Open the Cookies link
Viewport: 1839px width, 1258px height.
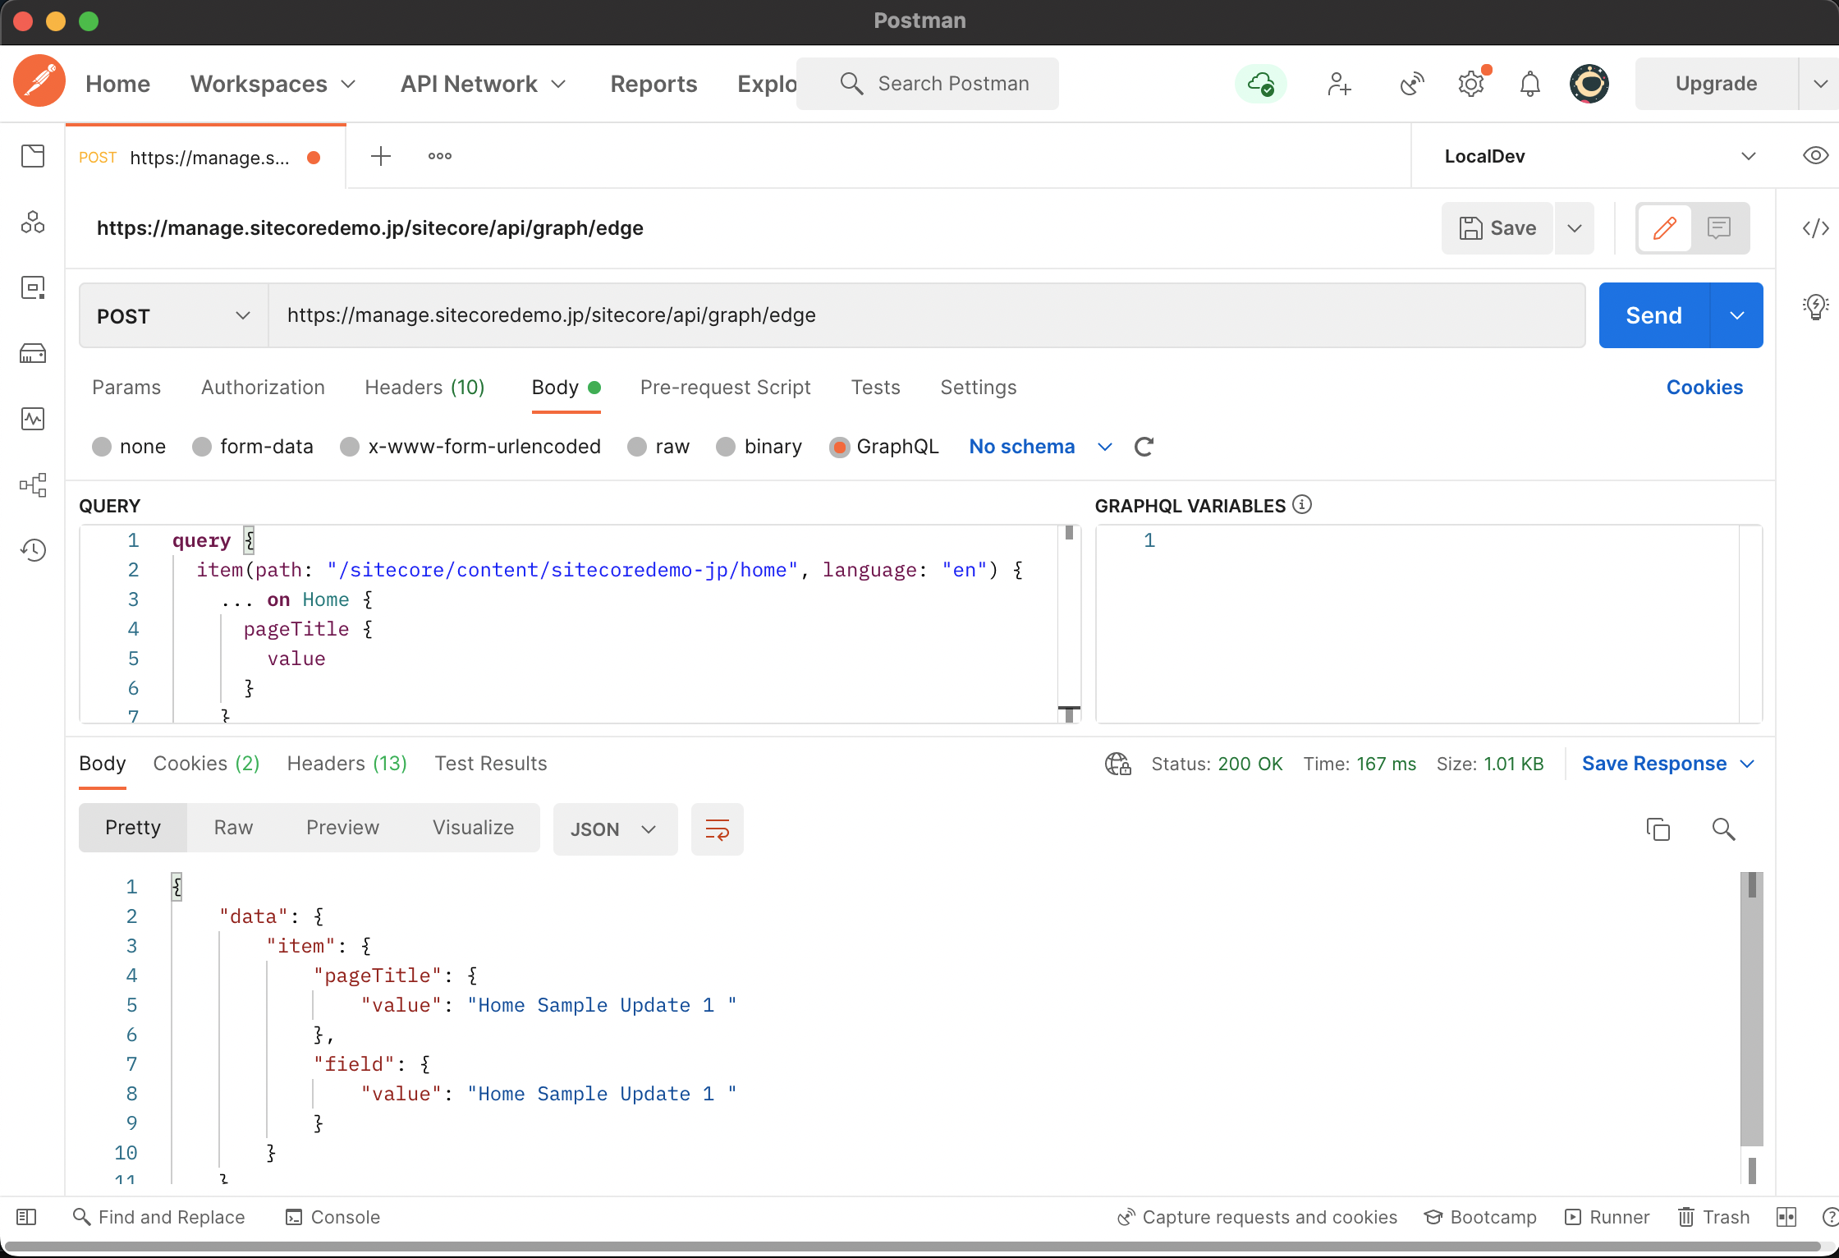click(x=1704, y=387)
